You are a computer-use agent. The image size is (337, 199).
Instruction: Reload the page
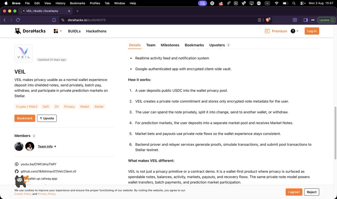tap(18, 20)
